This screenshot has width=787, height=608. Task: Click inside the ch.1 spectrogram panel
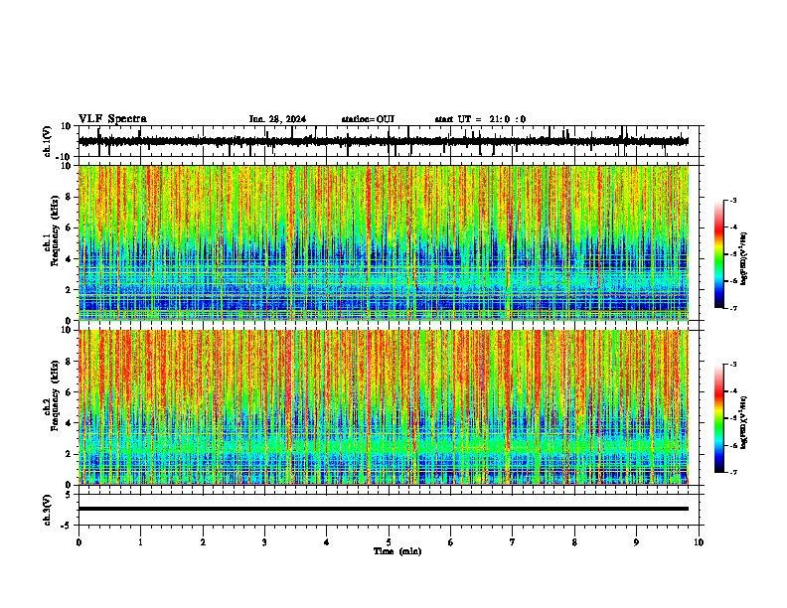(384, 242)
